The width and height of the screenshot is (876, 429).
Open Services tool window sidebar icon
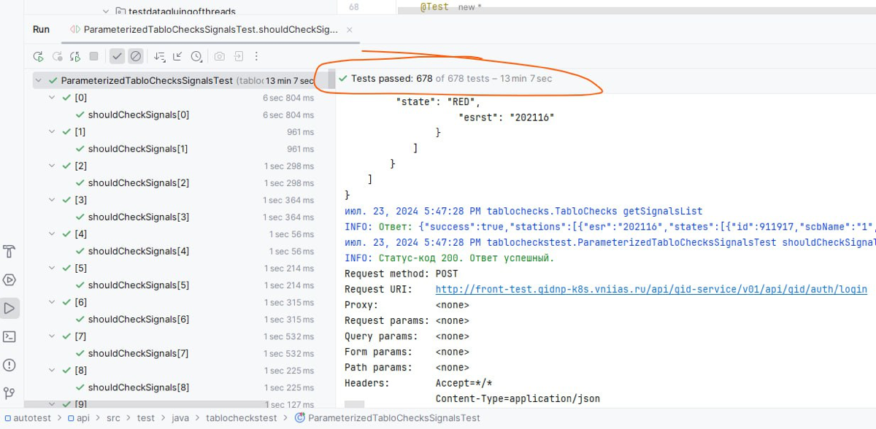coord(9,280)
